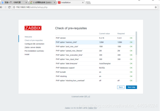Click the Next step button
Viewport: 160px width, 111px height.
pyautogui.click(x=131, y=87)
